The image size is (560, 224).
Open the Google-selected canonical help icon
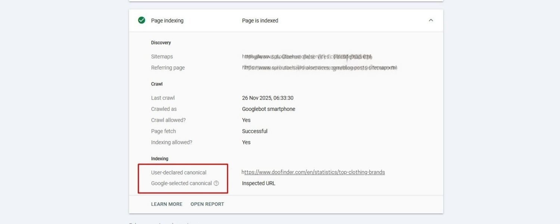point(216,183)
